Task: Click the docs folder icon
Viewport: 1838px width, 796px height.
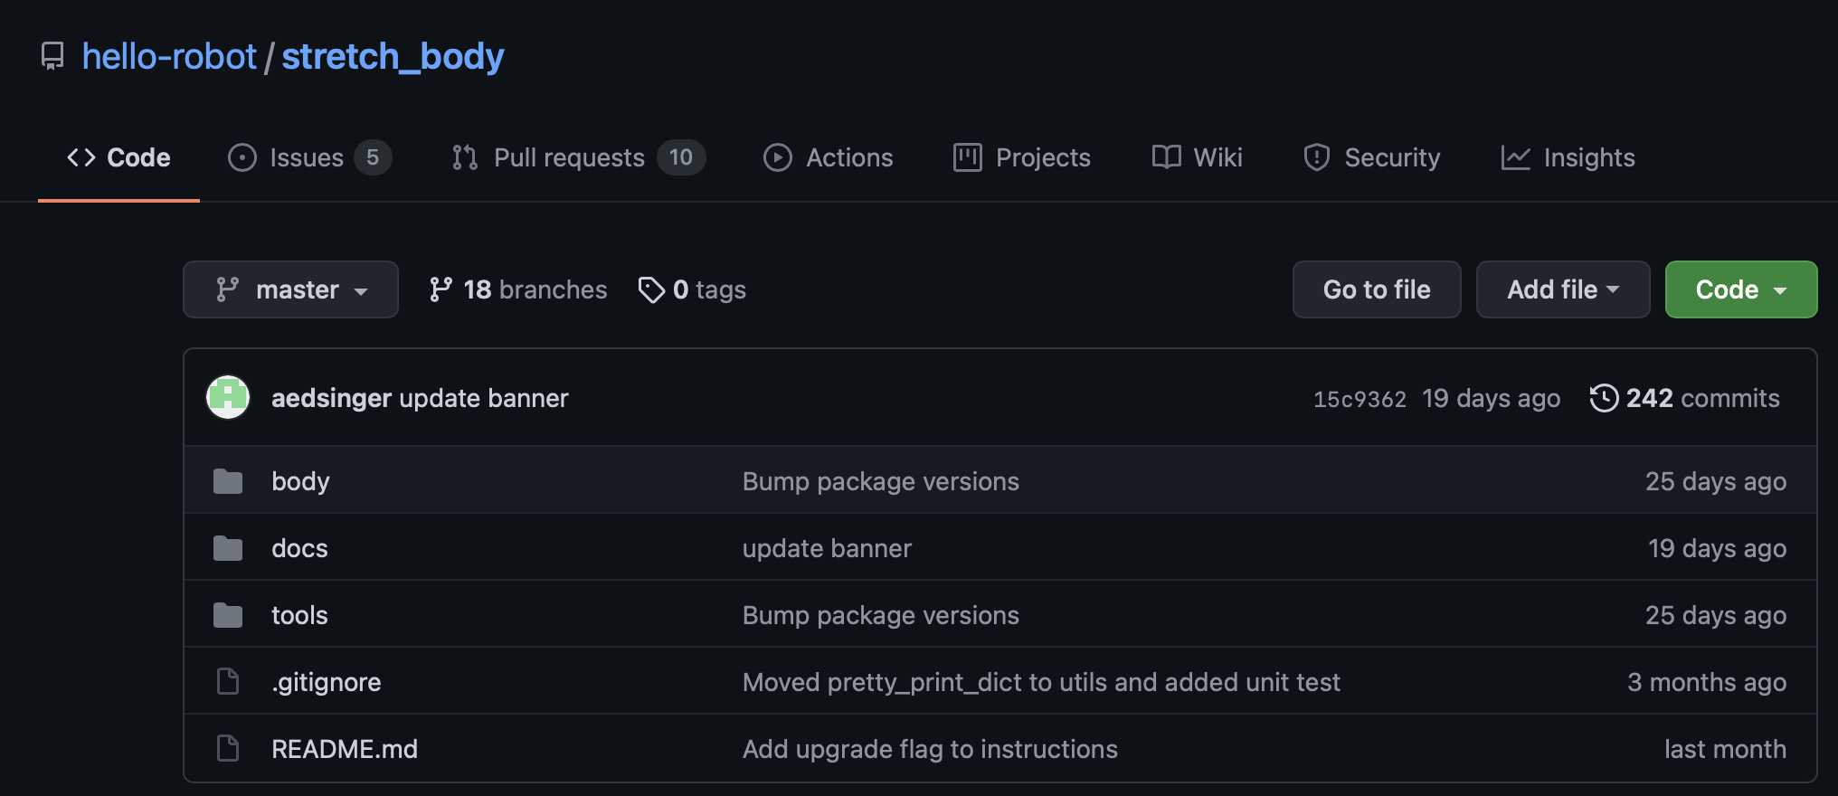Action: [x=228, y=548]
